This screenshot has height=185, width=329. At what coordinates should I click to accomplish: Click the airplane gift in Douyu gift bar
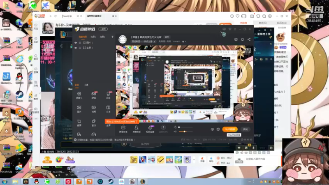point(151,160)
